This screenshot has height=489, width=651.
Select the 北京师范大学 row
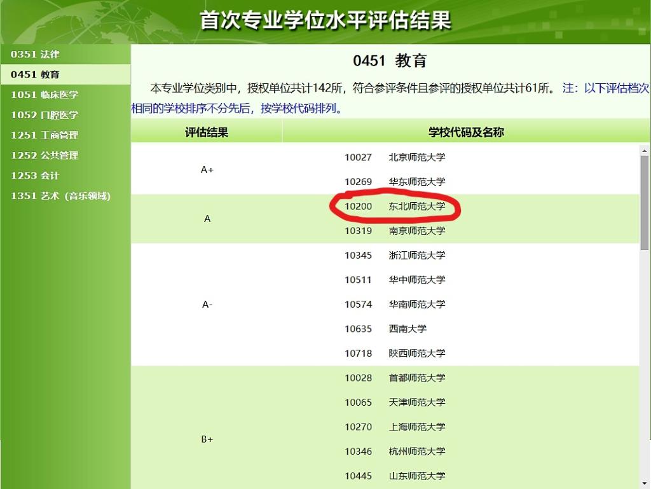pyautogui.click(x=416, y=157)
